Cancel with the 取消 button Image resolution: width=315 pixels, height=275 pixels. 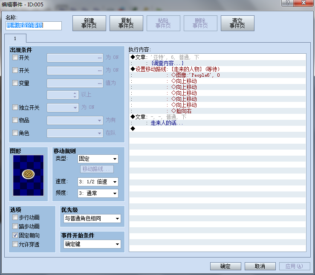click(260, 266)
